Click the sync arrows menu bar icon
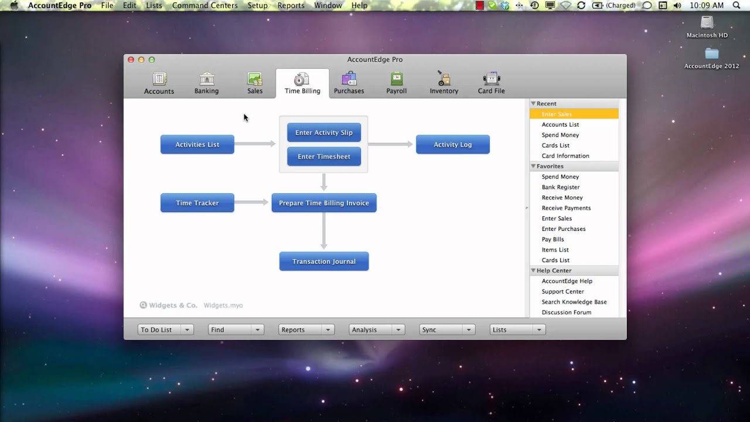Viewport: 750px width, 422px height. [x=581, y=5]
